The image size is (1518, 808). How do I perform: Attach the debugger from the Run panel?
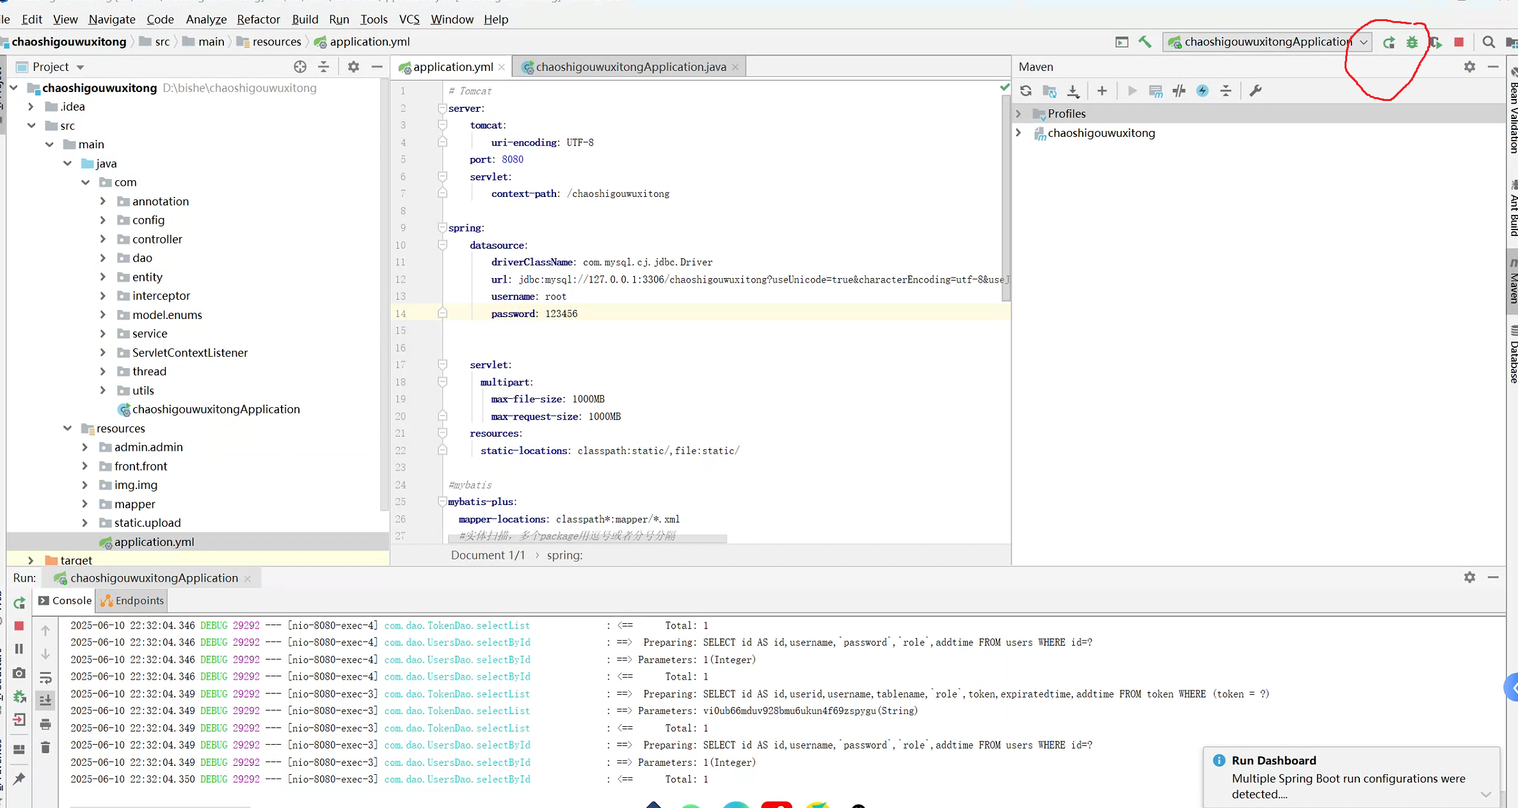click(x=19, y=697)
